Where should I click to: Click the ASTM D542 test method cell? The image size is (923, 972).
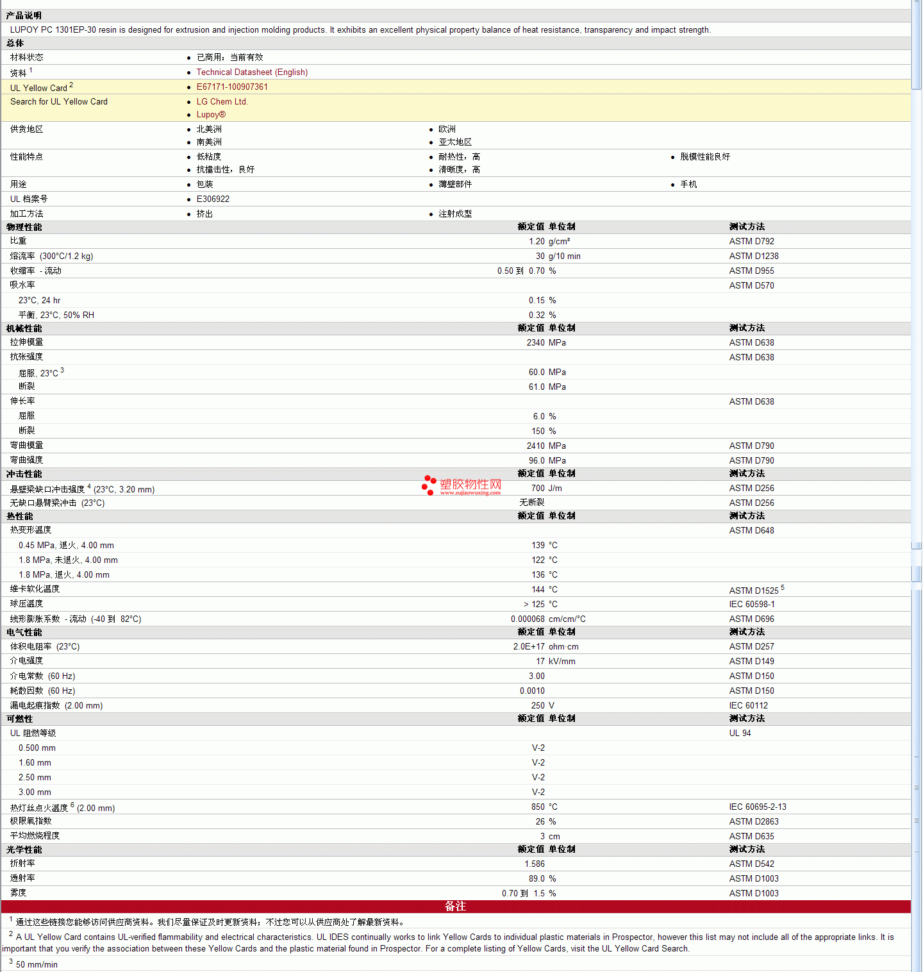[x=751, y=864]
